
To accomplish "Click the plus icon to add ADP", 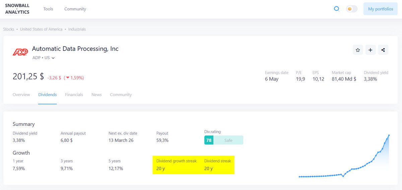I will [370, 50].
